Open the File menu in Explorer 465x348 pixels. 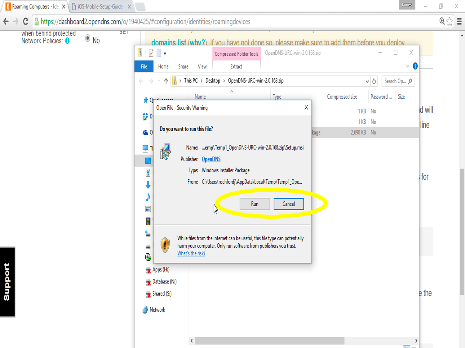[x=144, y=67]
